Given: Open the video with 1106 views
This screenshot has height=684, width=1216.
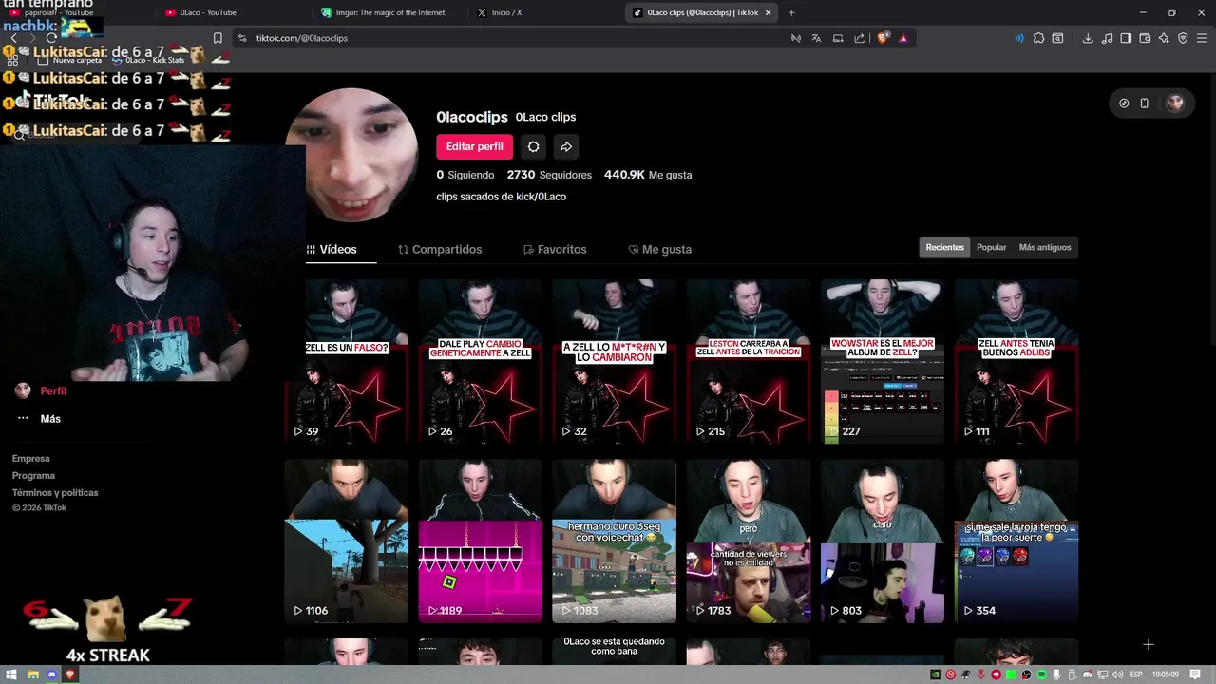Looking at the screenshot, I should pyautogui.click(x=346, y=541).
